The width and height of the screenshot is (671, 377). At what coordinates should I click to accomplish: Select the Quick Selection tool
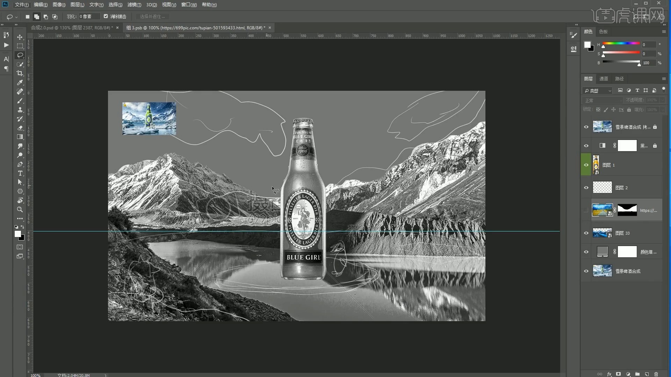(x=20, y=64)
